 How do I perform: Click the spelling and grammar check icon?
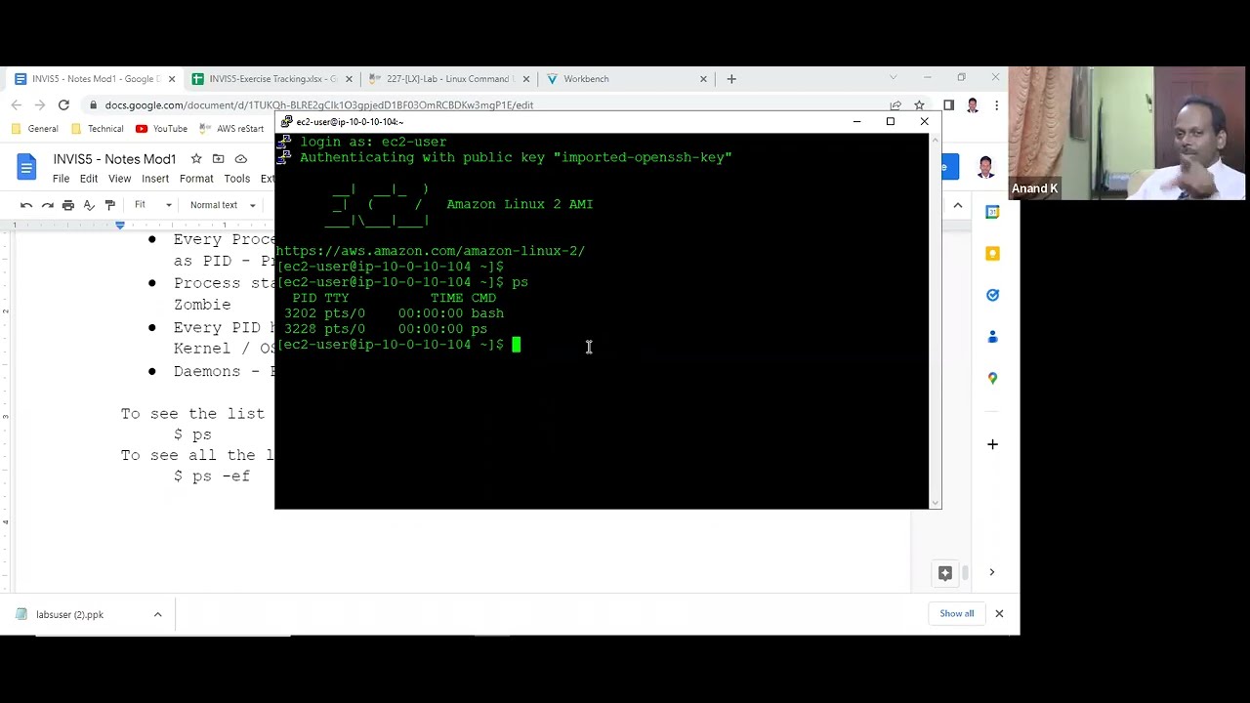(89, 205)
